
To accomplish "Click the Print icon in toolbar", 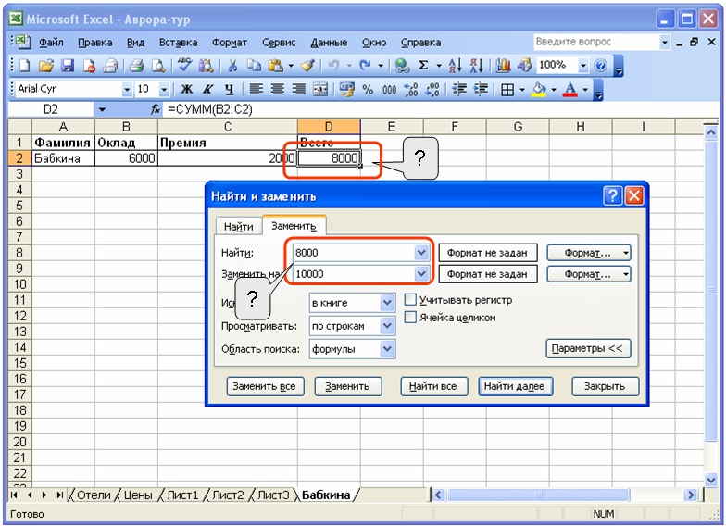I will [135, 66].
